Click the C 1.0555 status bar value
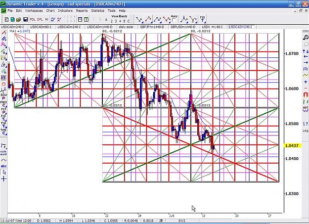 click(x=111, y=221)
